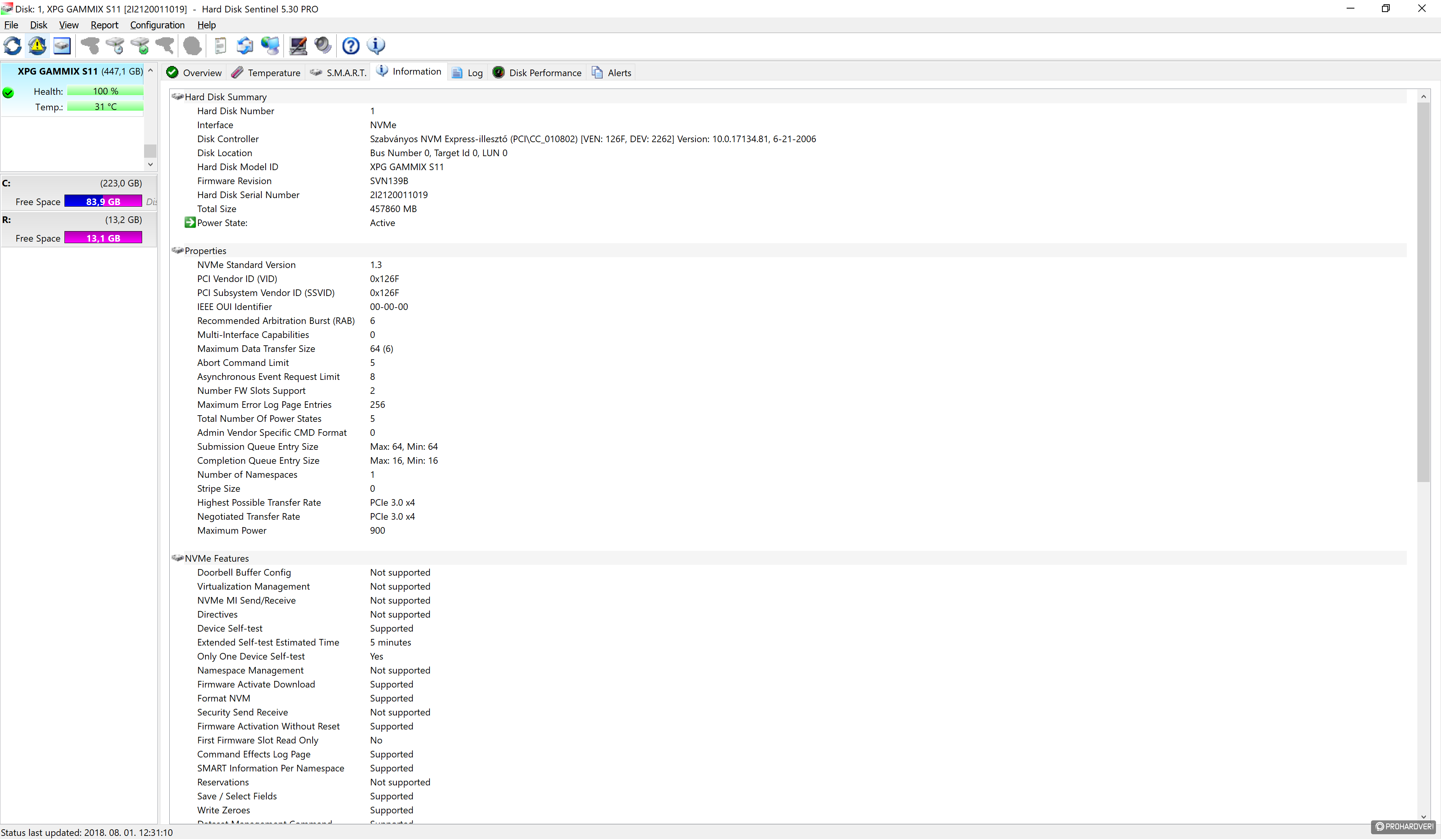Click the hard disk panel view icon
The width and height of the screenshot is (1441, 839).
coord(62,46)
